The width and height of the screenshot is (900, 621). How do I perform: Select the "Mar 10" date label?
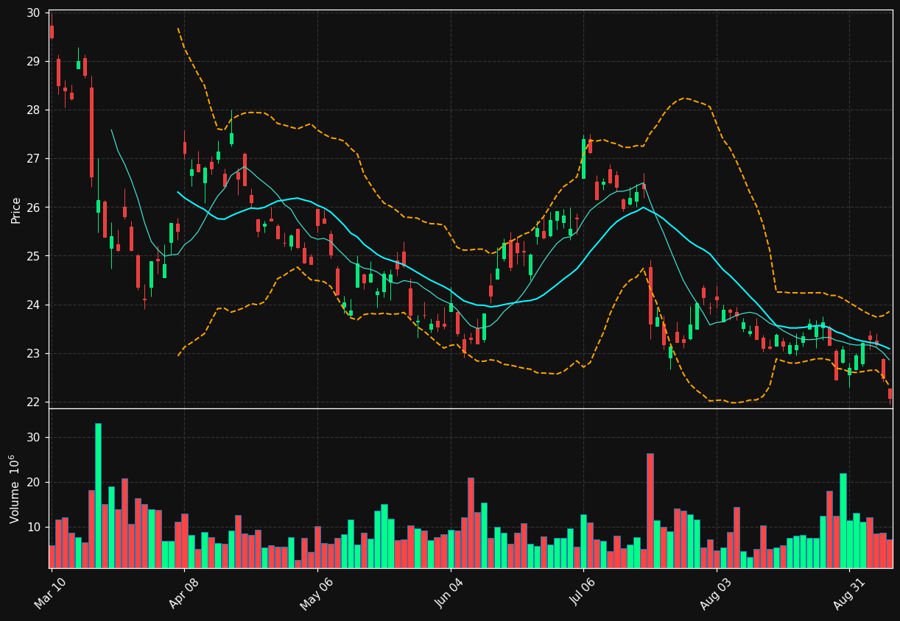click(50, 593)
